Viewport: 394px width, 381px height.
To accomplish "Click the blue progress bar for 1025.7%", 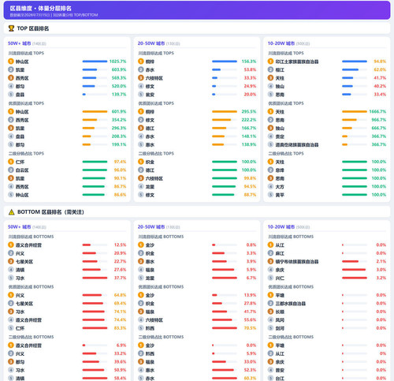I will coord(95,62).
